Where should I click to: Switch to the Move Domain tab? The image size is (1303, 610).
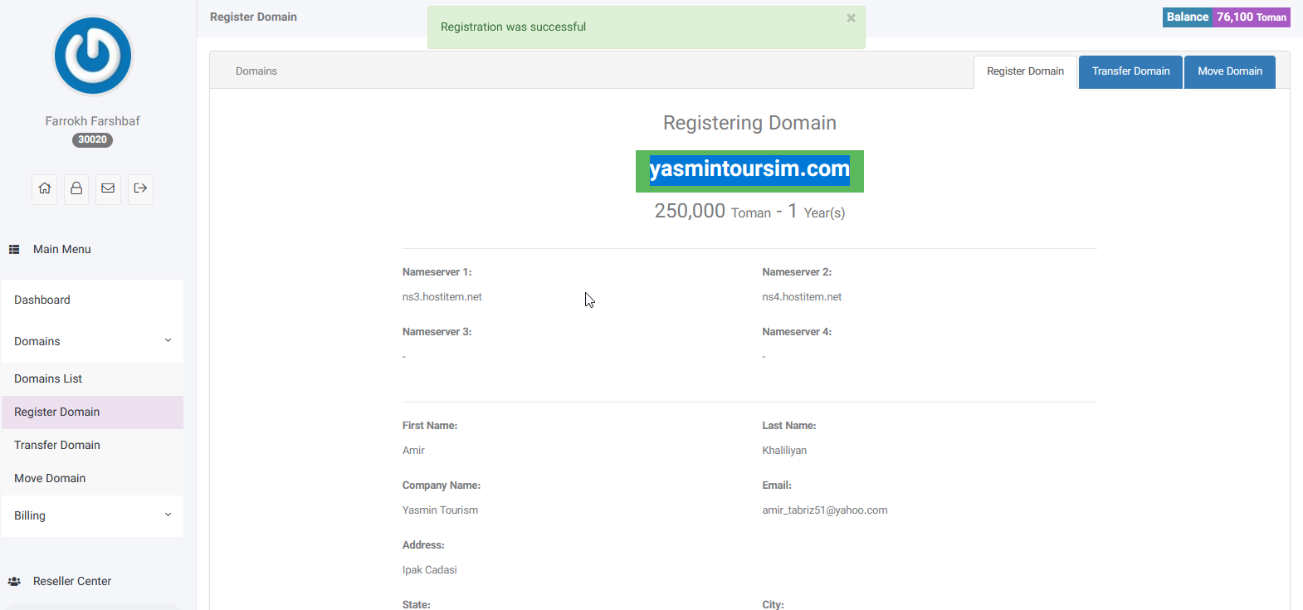(x=1229, y=71)
